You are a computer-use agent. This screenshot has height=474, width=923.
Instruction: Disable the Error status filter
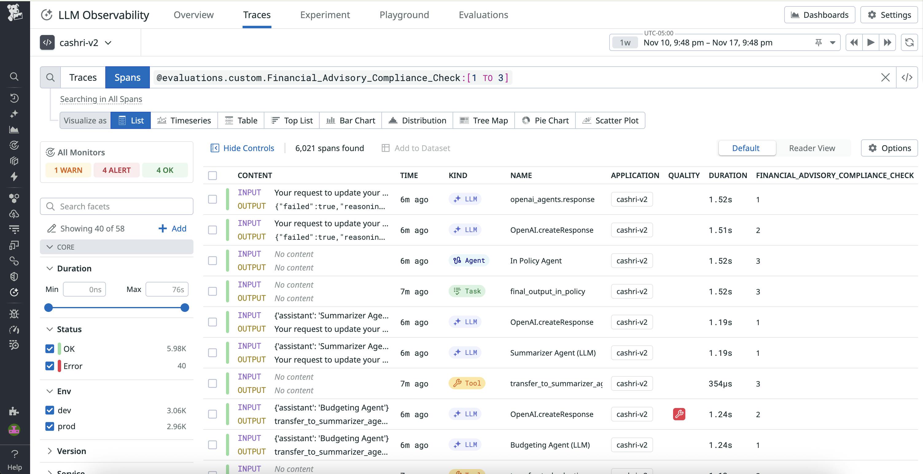pyautogui.click(x=49, y=366)
